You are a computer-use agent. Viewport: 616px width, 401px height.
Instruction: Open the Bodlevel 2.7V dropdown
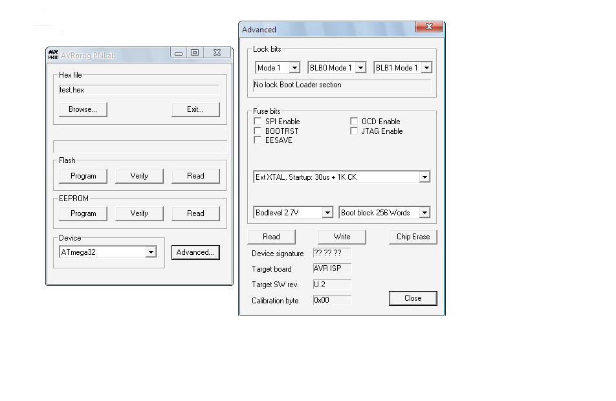pos(327,213)
